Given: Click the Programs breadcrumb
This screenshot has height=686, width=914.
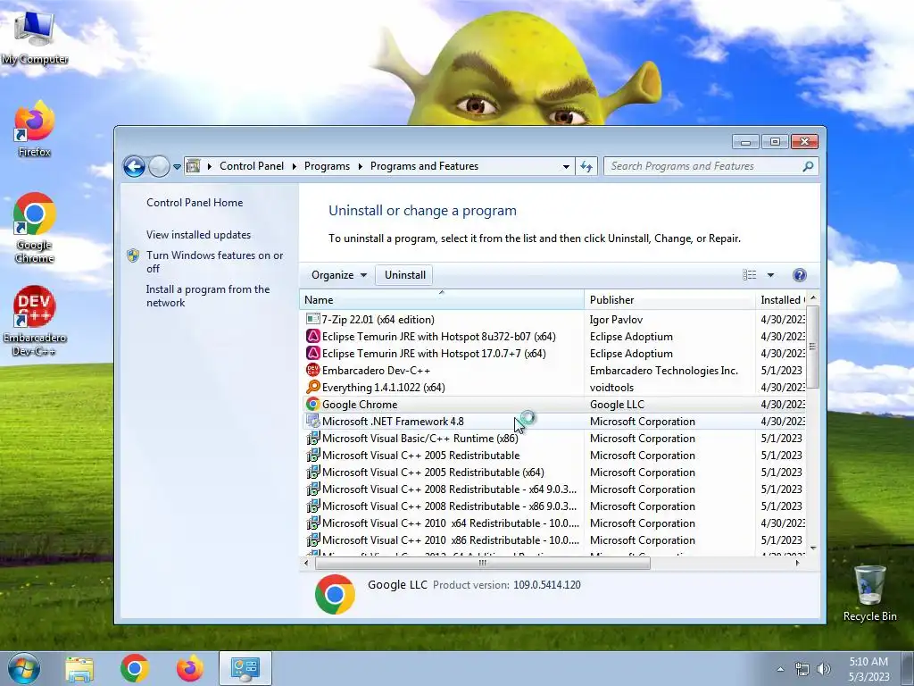Looking at the screenshot, I should point(327,166).
